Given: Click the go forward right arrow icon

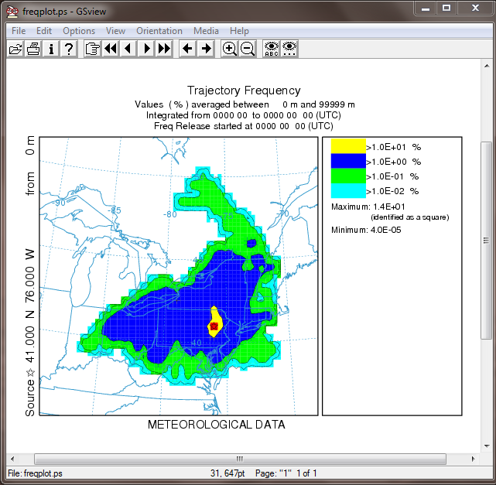Looking at the screenshot, I should point(206,49).
